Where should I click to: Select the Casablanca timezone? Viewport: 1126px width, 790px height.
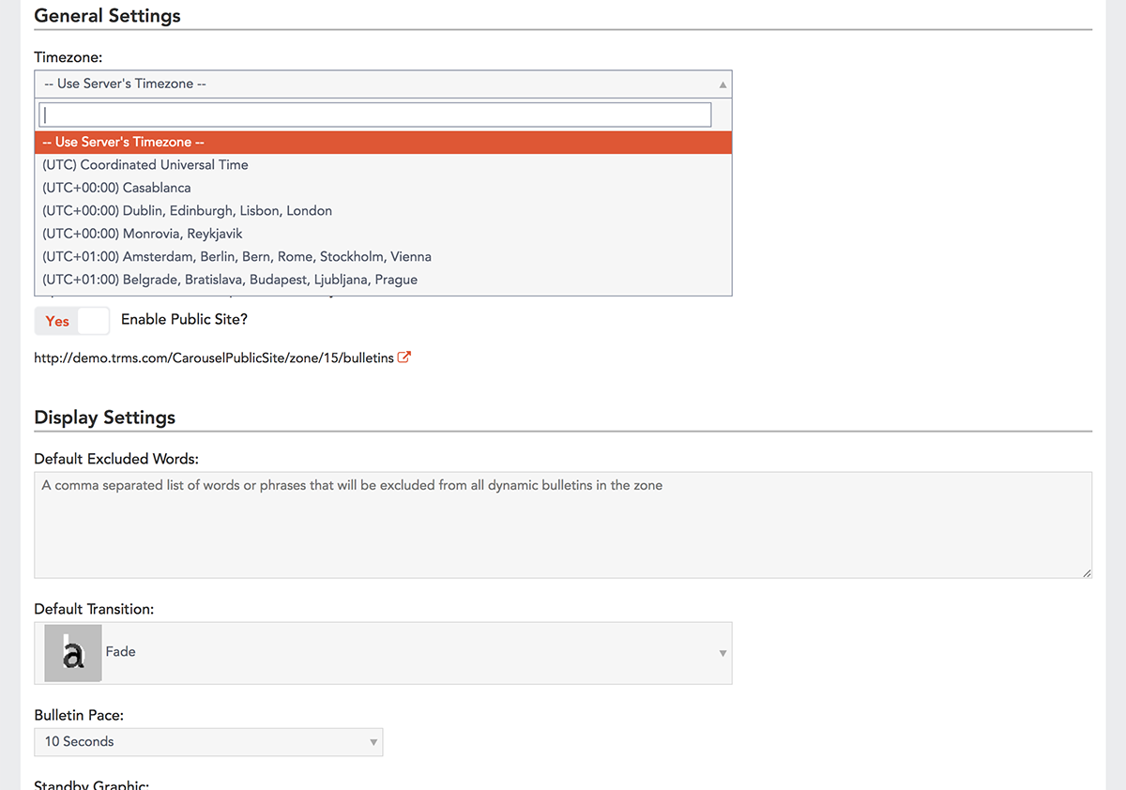tap(116, 188)
